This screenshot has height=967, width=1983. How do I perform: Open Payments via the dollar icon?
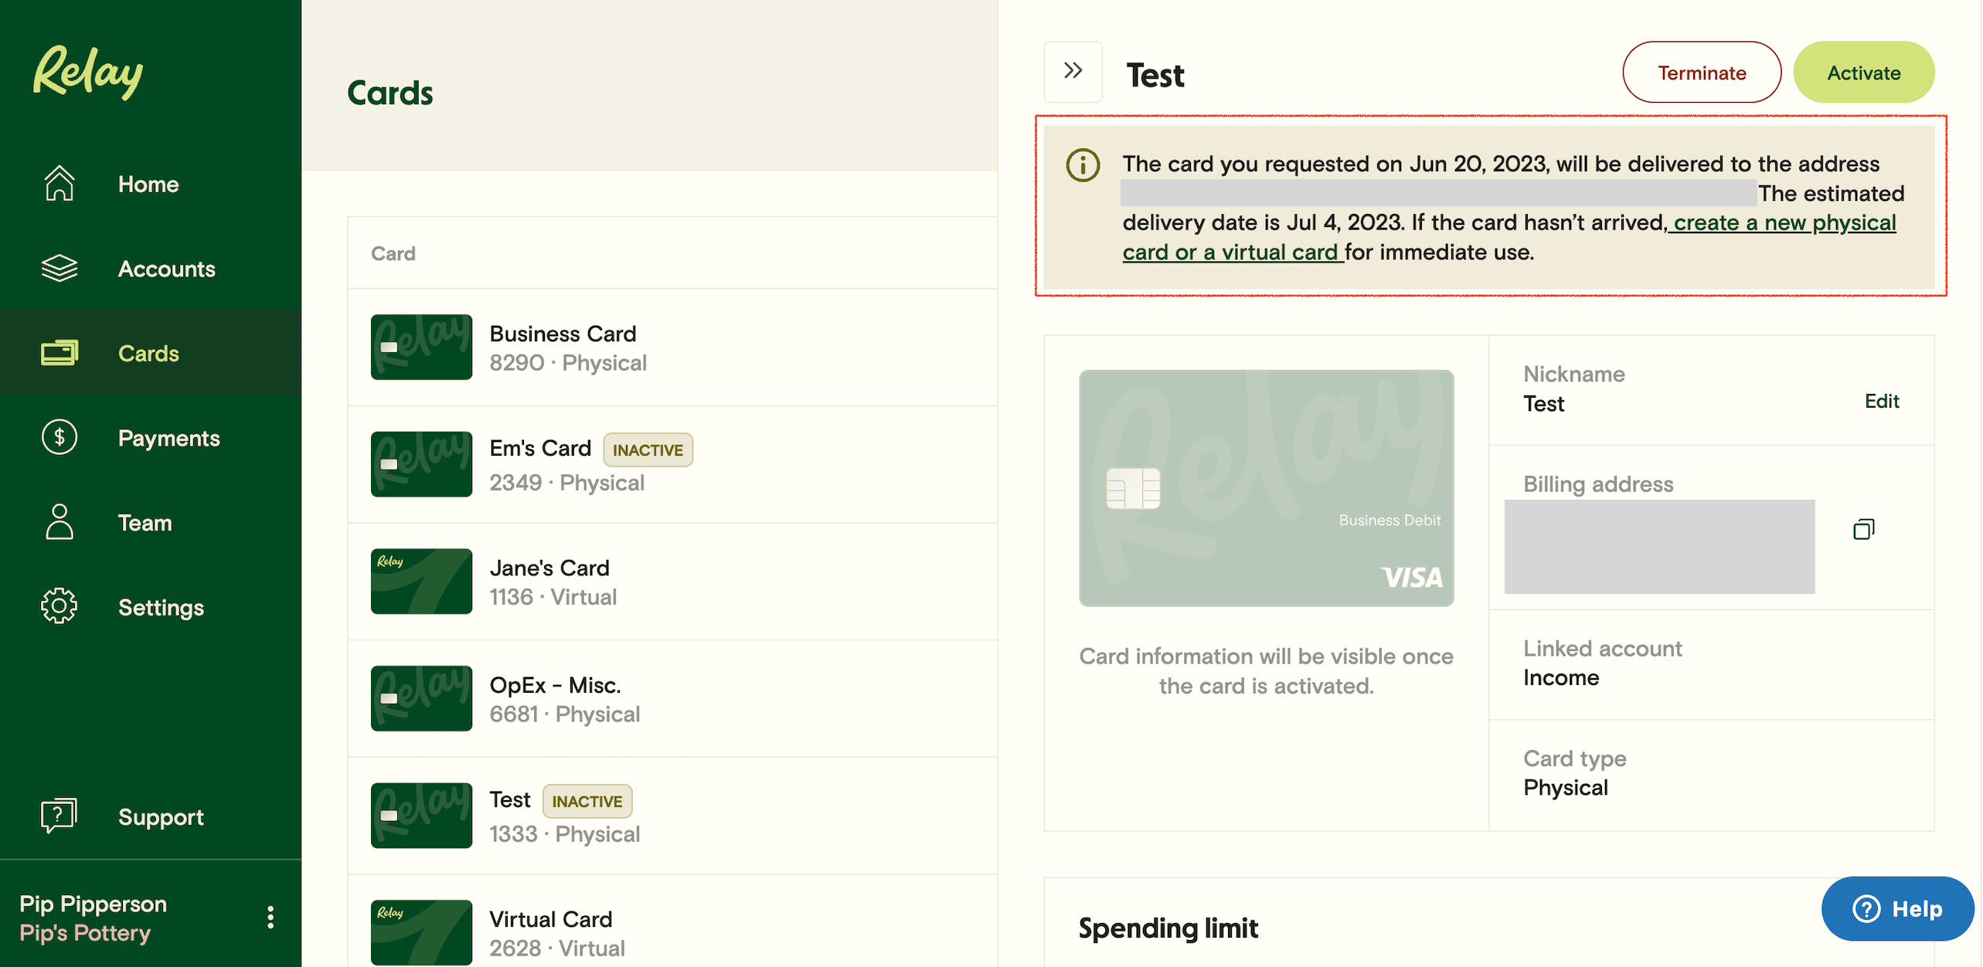59,437
